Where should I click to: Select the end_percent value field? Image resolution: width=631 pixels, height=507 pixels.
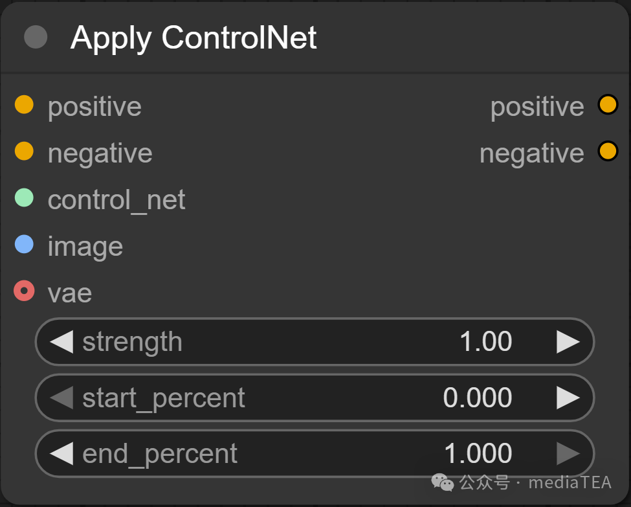point(479,453)
